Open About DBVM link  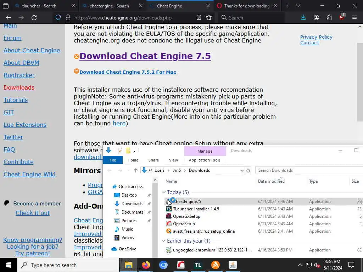21,63
